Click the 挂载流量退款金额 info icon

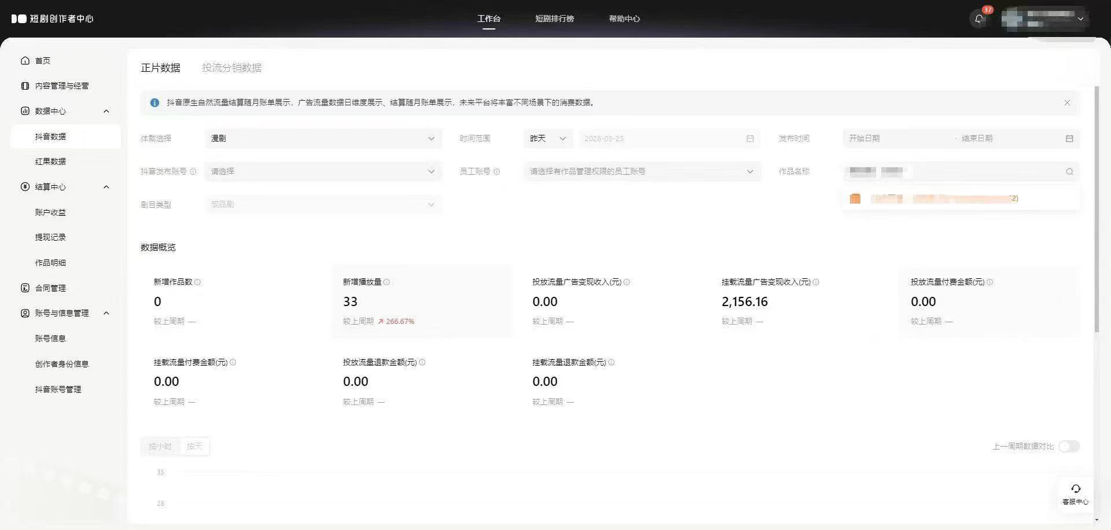click(611, 362)
